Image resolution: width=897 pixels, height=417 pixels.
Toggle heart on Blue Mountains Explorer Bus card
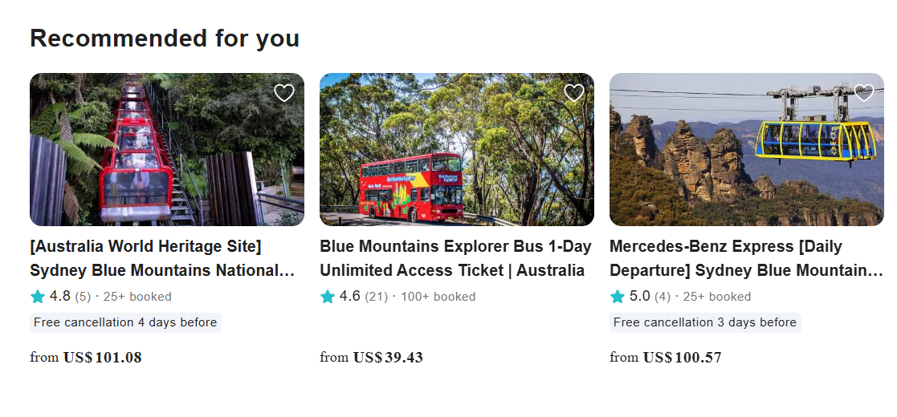click(x=574, y=93)
